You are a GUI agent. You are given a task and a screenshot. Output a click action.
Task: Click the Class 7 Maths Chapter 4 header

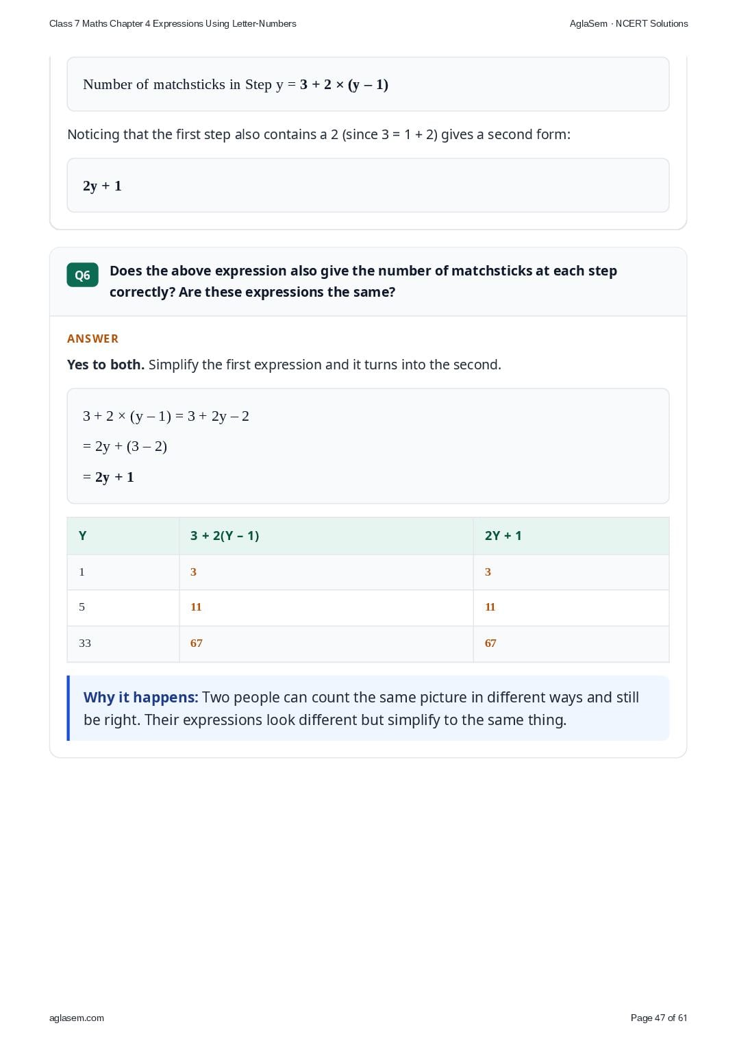173,23
